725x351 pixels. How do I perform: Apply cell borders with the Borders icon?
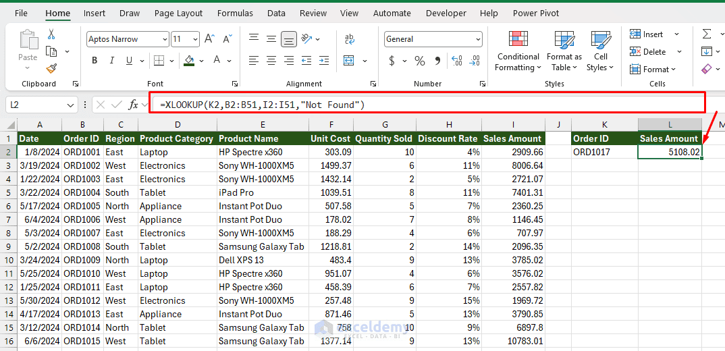[159, 60]
